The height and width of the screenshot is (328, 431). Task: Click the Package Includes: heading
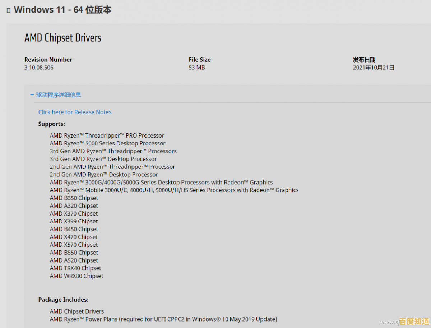point(63,300)
